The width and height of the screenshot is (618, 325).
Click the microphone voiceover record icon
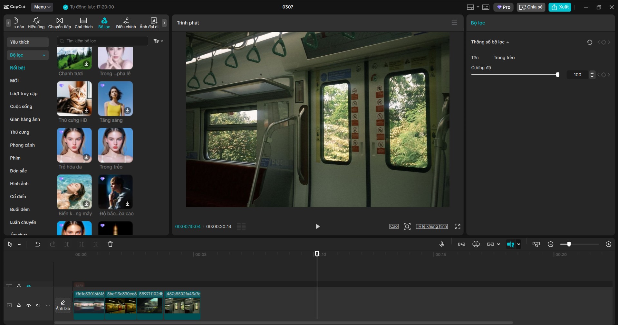(442, 244)
